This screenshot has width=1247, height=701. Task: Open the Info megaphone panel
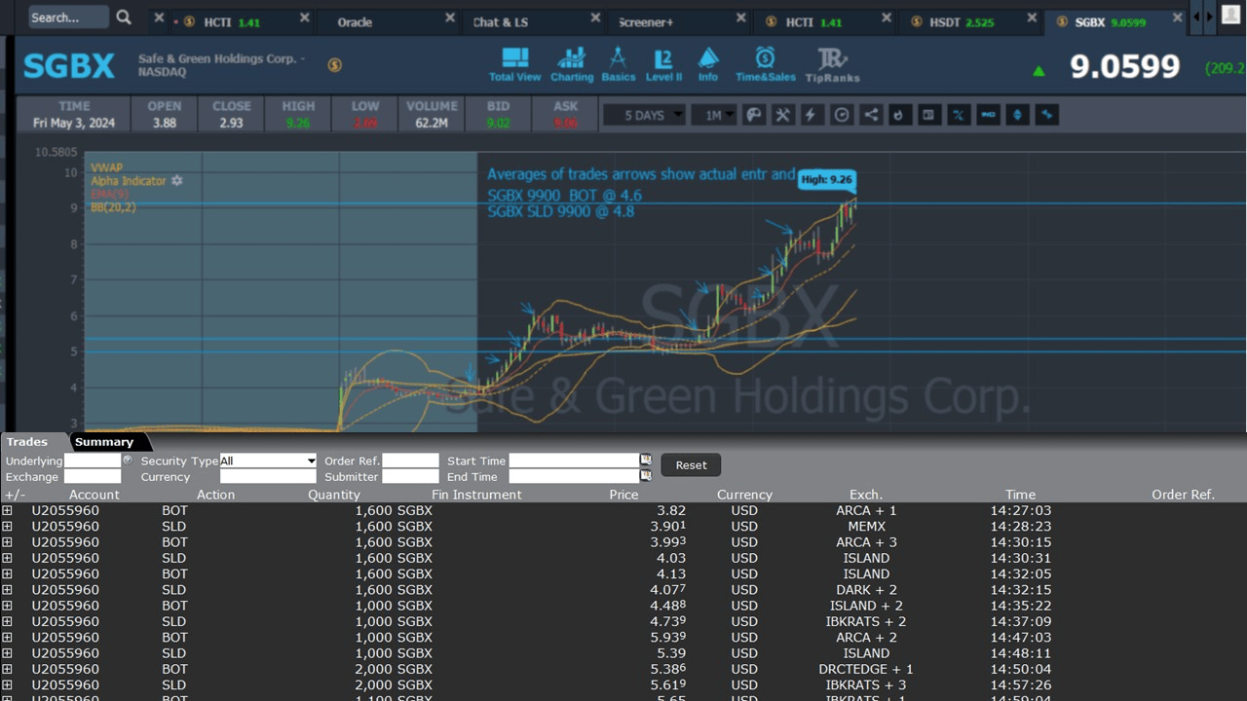tap(708, 64)
